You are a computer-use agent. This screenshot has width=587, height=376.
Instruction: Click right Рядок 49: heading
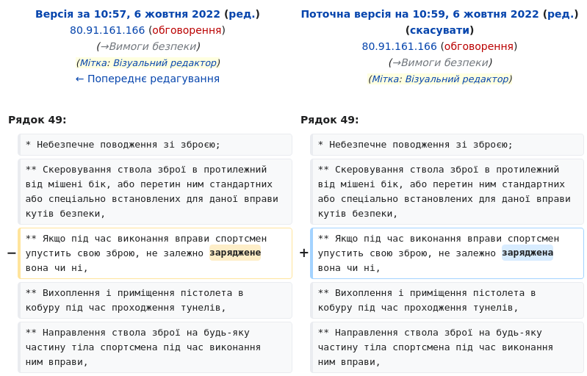[329, 120]
